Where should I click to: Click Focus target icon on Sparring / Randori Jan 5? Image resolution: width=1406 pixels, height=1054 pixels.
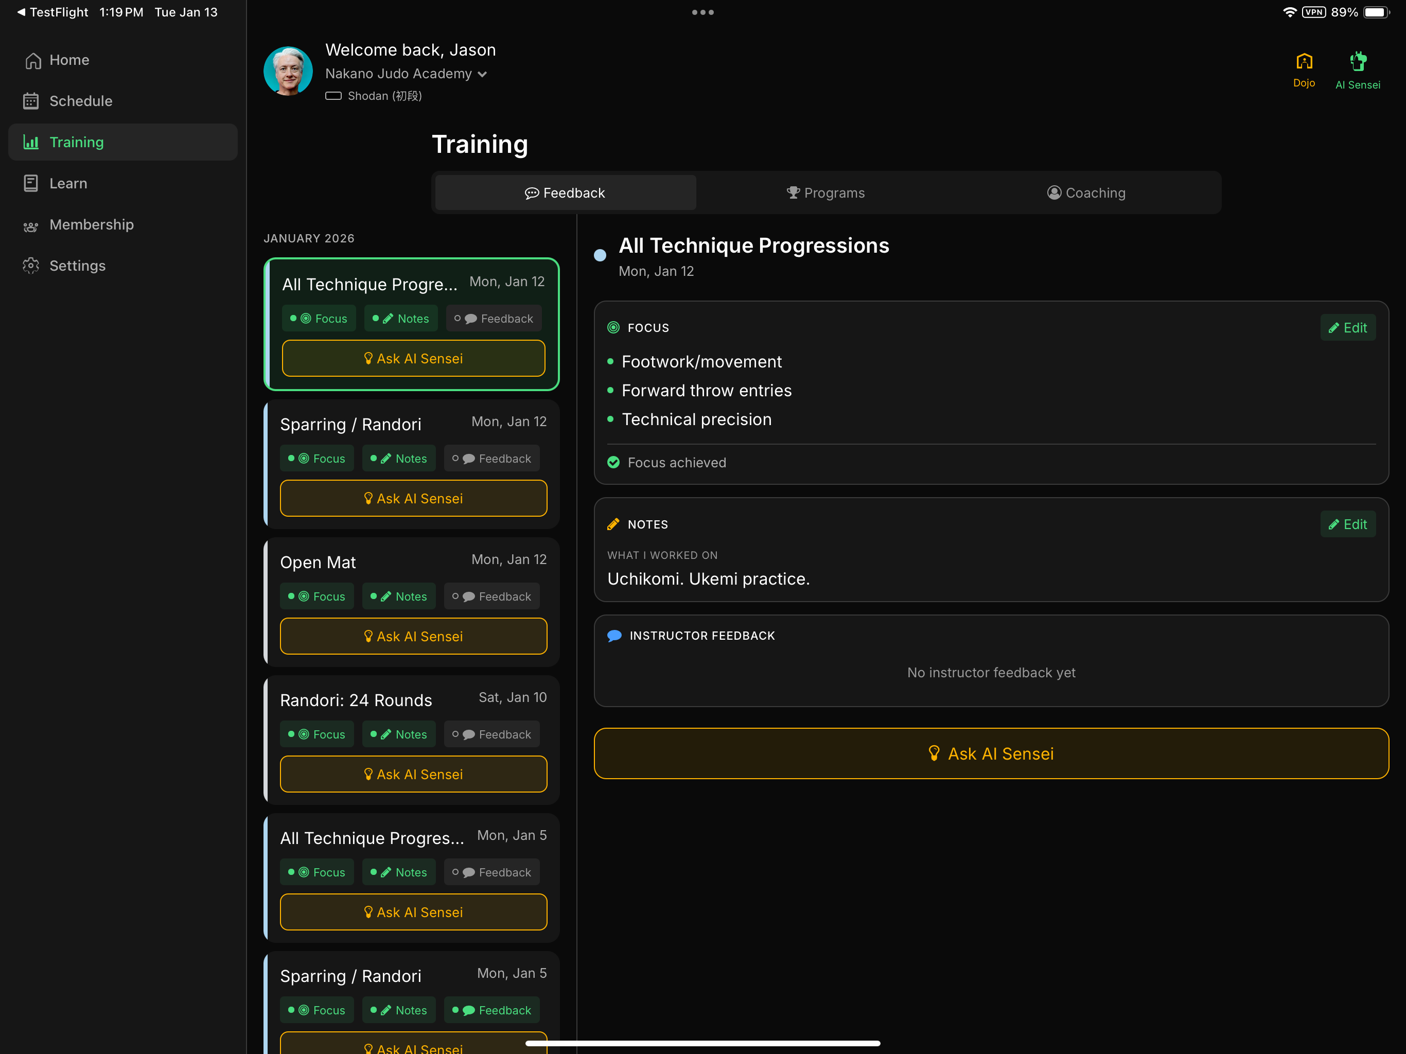pos(304,1010)
